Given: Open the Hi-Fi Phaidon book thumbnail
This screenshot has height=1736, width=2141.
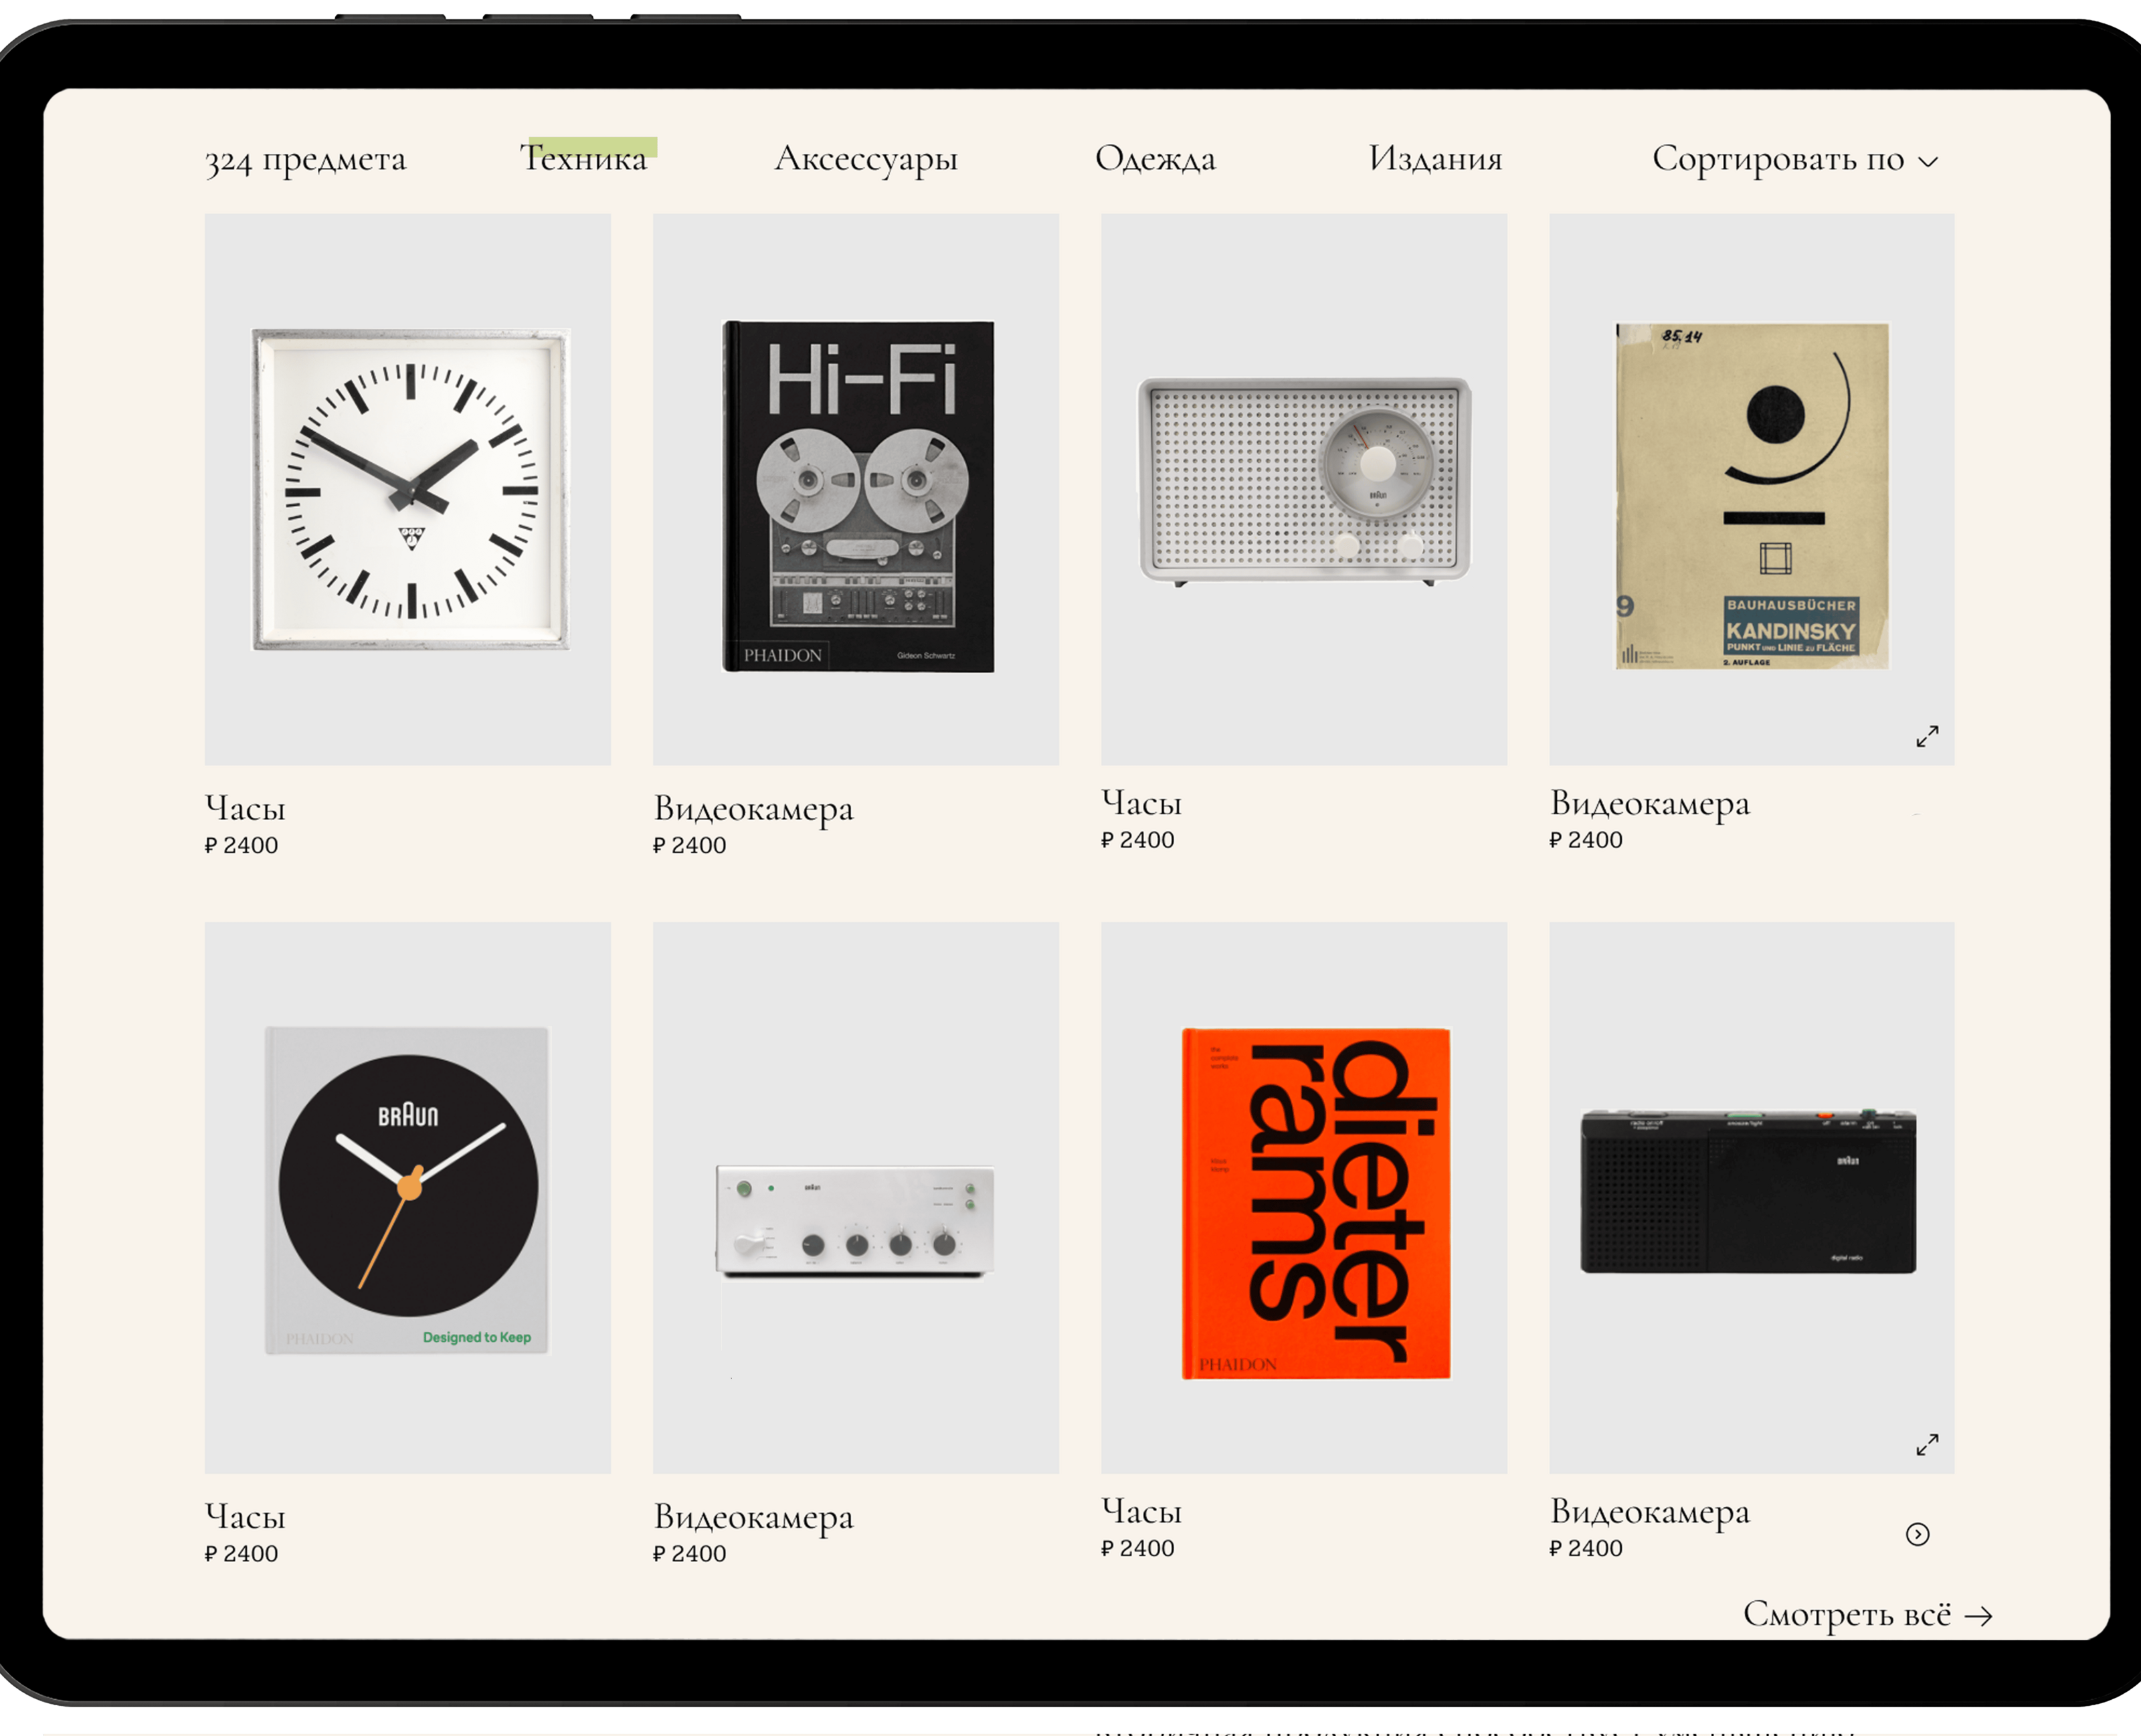Looking at the screenshot, I should coord(857,496).
